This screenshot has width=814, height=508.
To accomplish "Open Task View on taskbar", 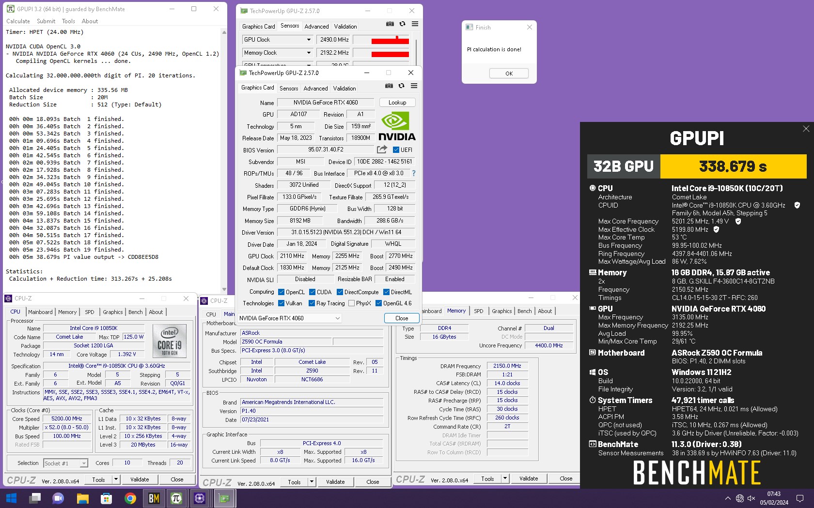I will (x=35, y=498).
